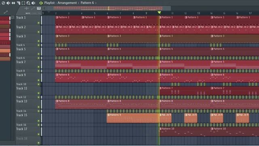
Task: Select the Track 14 header label
Action: click(x=21, y=111)
